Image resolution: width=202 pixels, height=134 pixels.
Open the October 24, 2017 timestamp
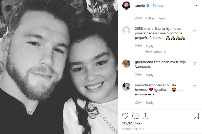[133, 129]
